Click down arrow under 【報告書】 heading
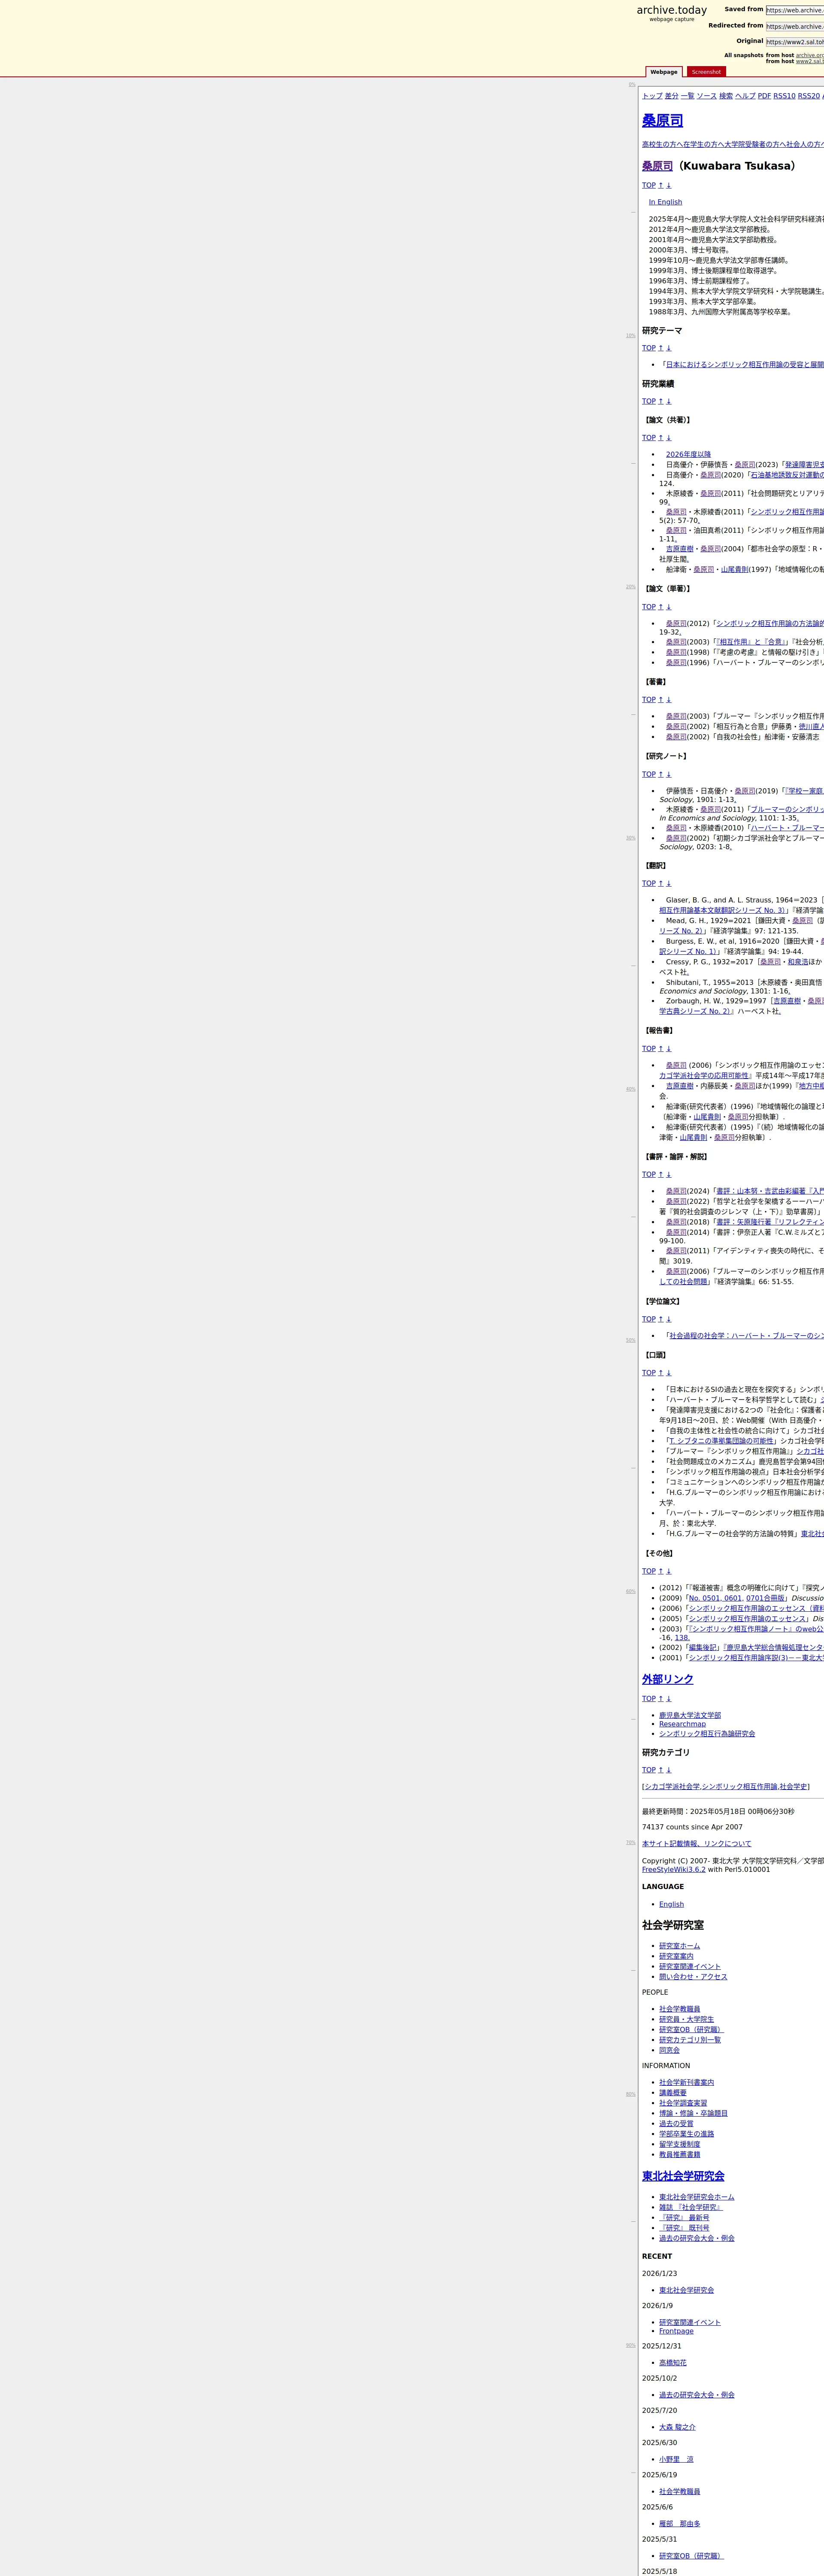Image resolution: width=824 pixels, height=2576 pixels. pyautogui.click(x=669, y=1049)
